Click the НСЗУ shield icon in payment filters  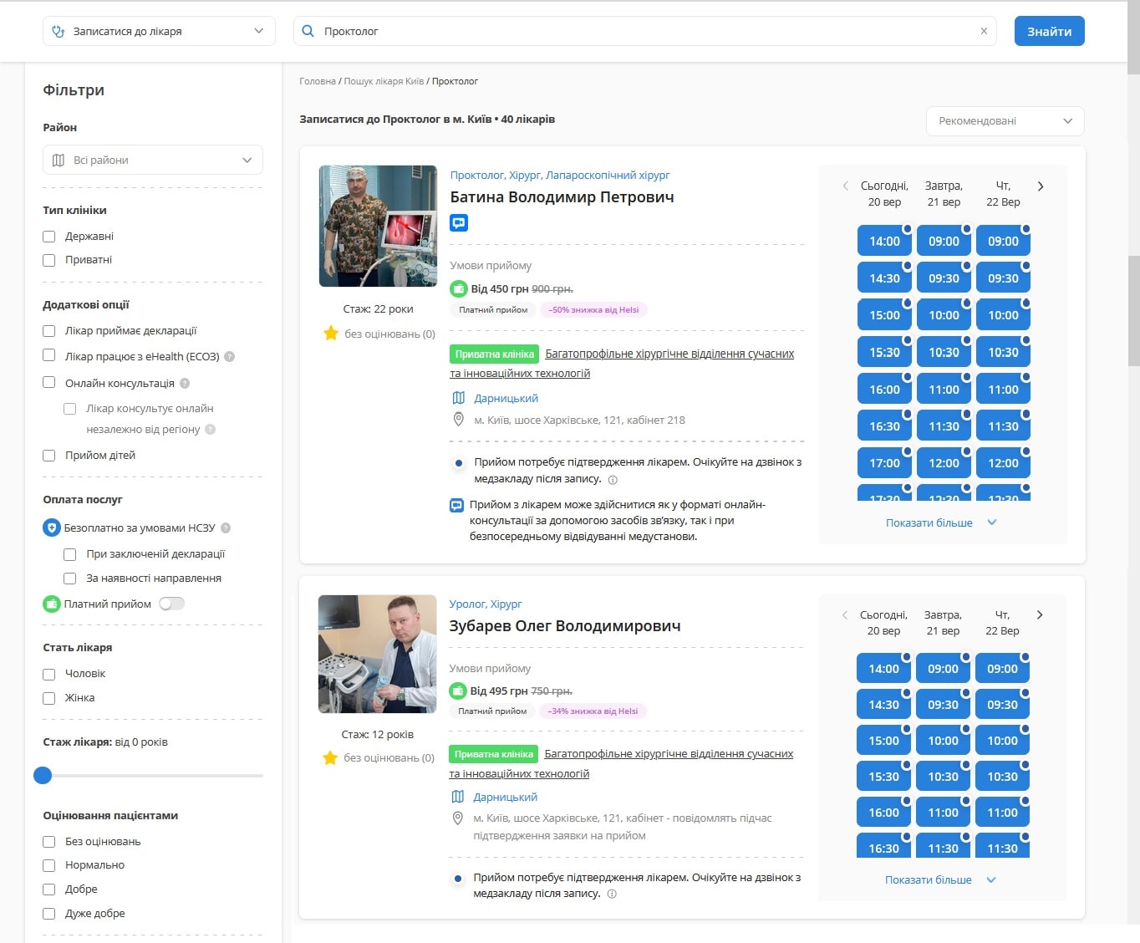(x=52, y=528)
